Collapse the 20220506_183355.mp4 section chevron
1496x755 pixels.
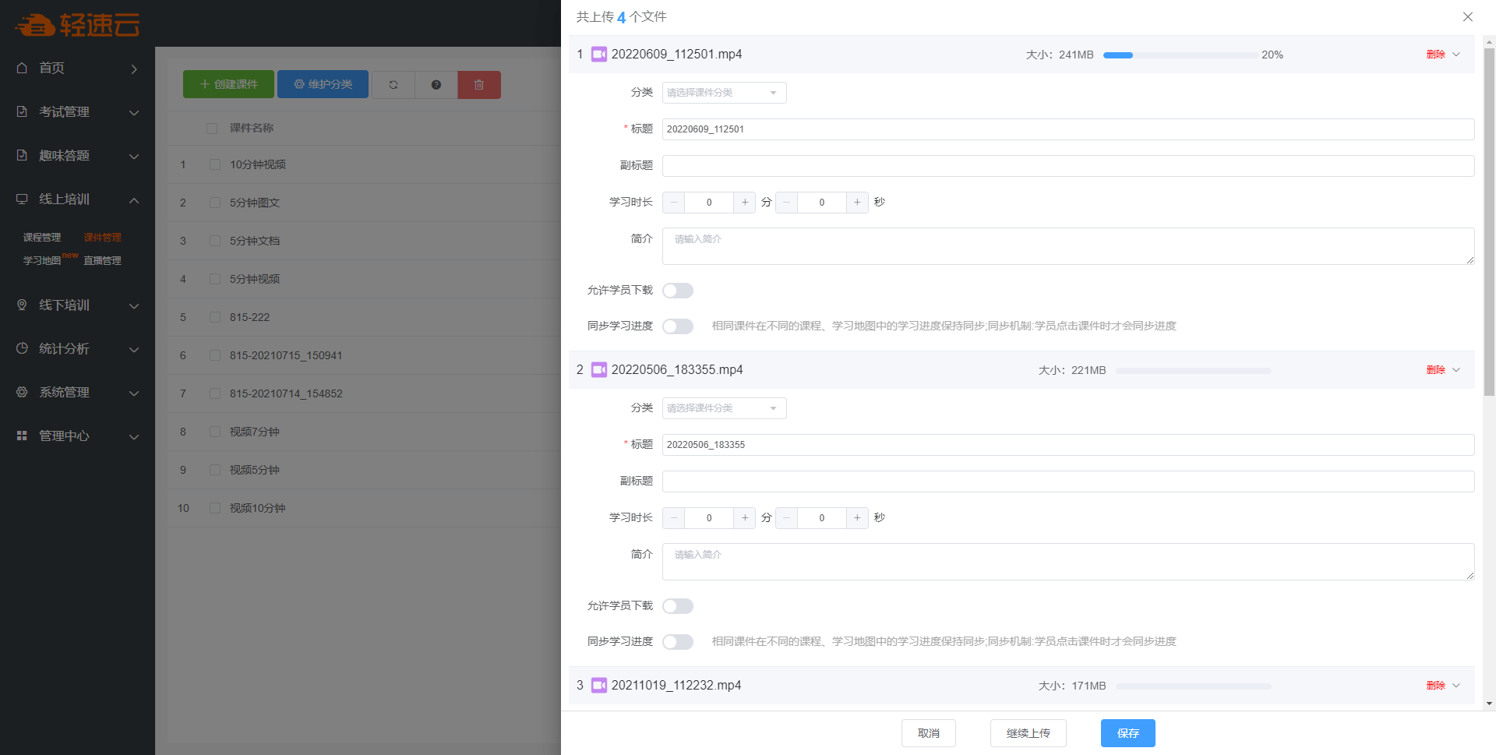click(1456, 370)
